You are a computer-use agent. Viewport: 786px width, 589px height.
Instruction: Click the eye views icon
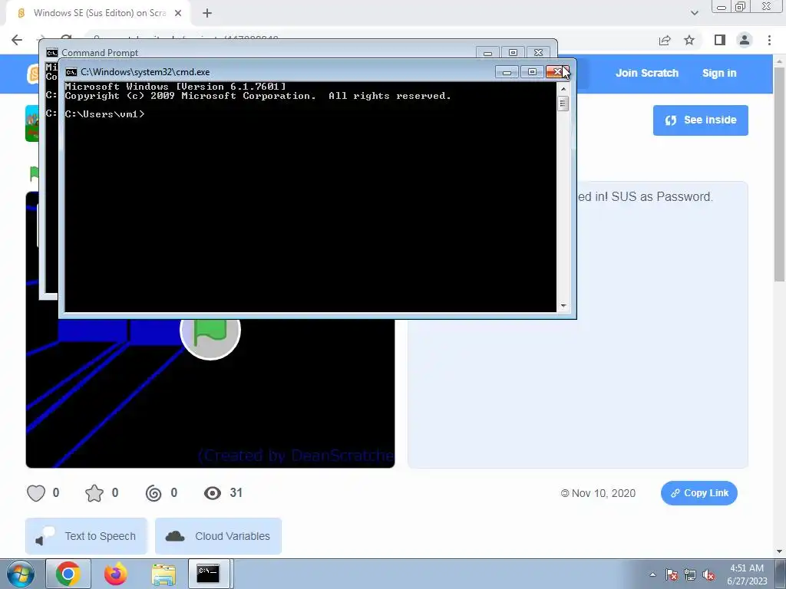click(x=213, y=493)
